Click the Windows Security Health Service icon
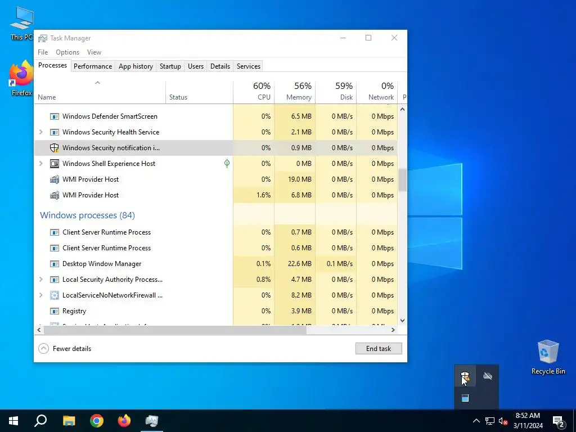This screenshot has width=576, height=432. point(55,132)
